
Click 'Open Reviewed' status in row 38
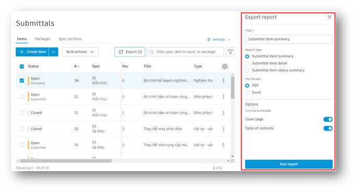pyautogui.click(x=38, y=81)
